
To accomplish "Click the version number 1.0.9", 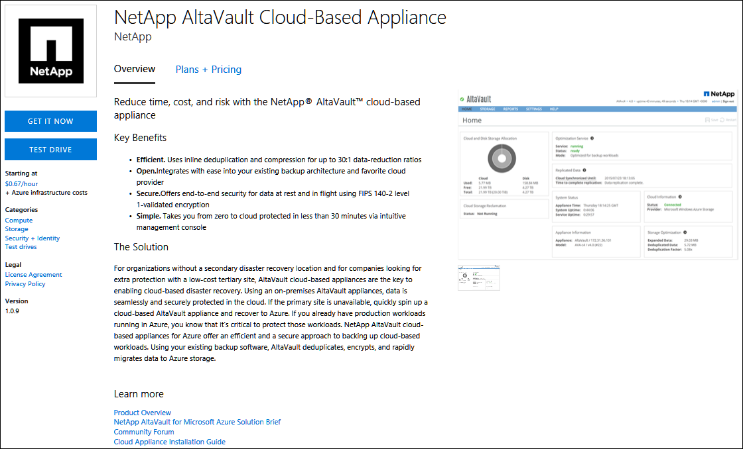I will tap(13, 311).
